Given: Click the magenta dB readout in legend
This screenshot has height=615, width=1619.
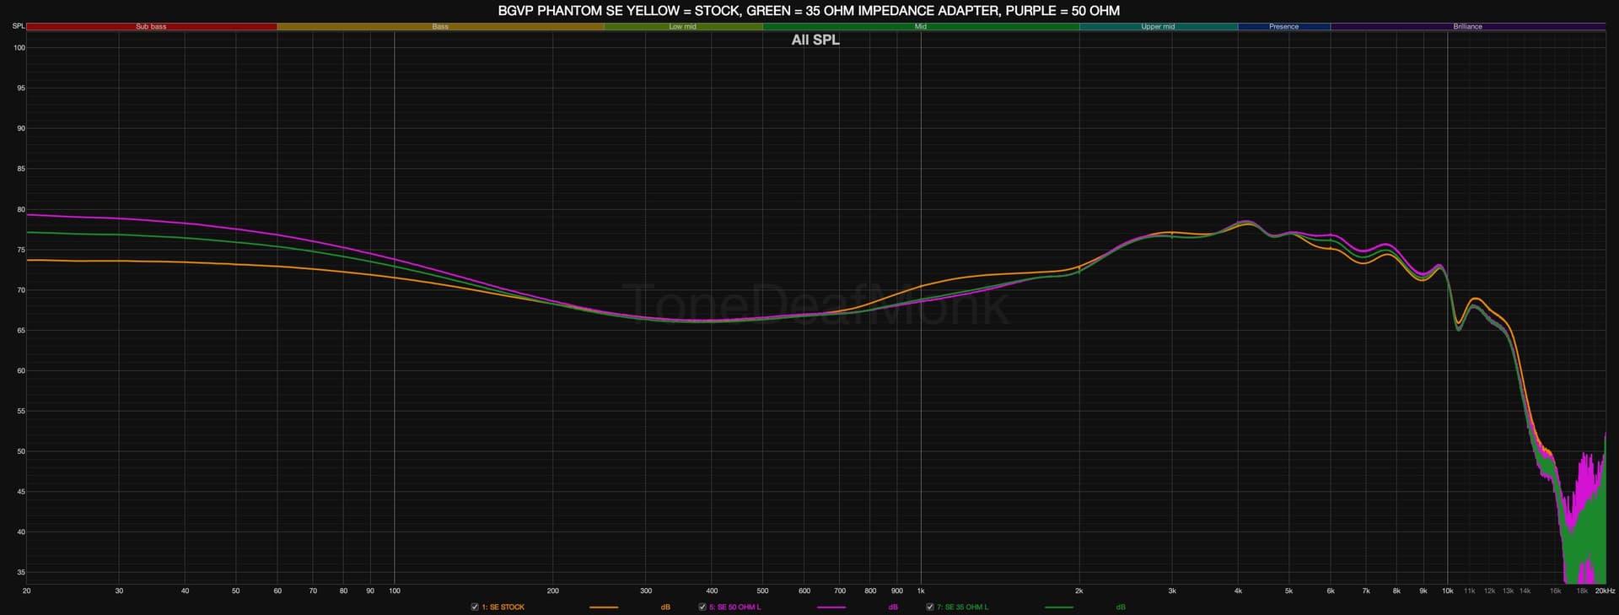Looking at the screenshot, I should 893,607.
